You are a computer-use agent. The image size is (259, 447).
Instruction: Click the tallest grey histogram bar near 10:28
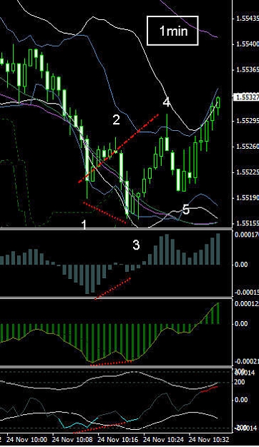(x=167, y=250)
